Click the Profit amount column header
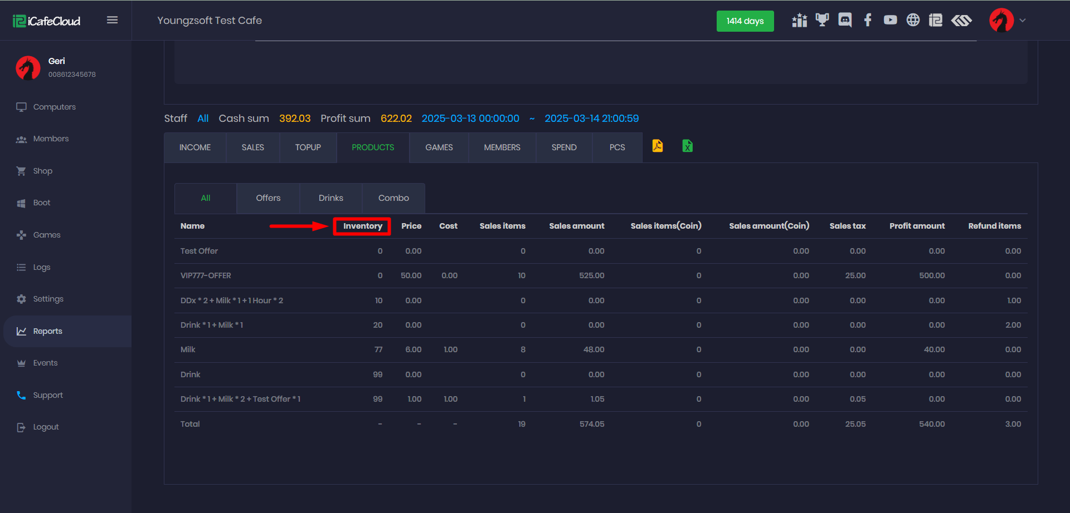1070x513 pixels. [917, 226]
